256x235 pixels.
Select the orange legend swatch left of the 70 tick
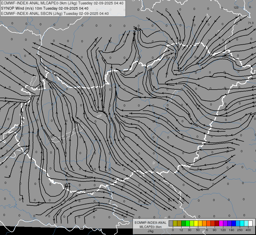coord(204,223)
